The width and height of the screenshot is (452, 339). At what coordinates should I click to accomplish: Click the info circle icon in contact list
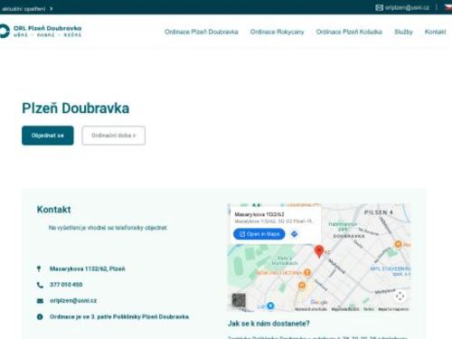[40, 316]
